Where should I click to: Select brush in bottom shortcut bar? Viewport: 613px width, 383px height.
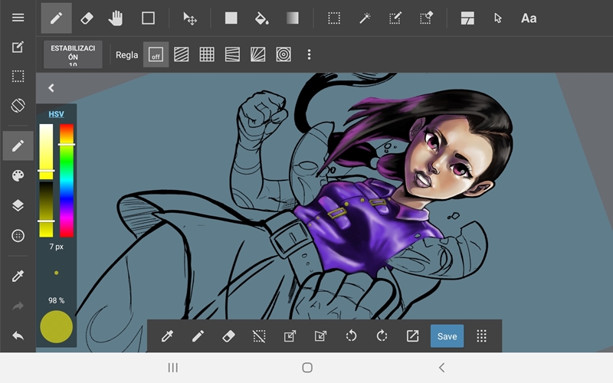pyautogui.click(x=198, y=336)
